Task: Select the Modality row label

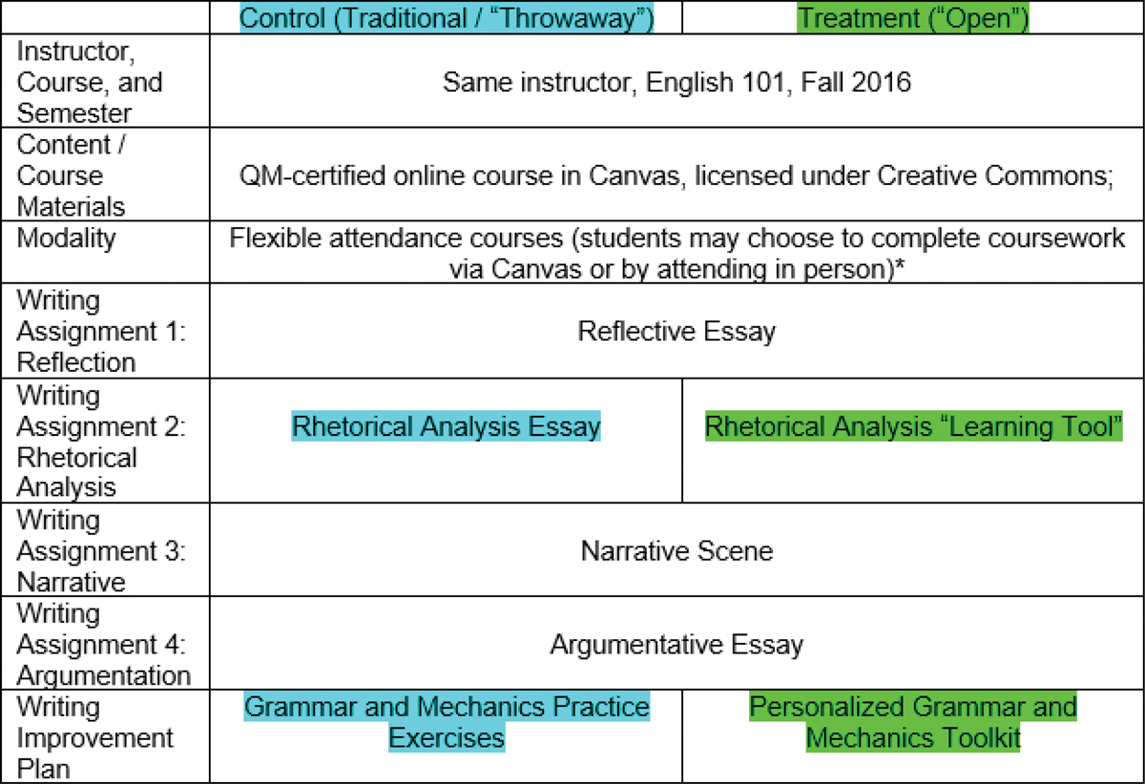Action: (63, 238)
